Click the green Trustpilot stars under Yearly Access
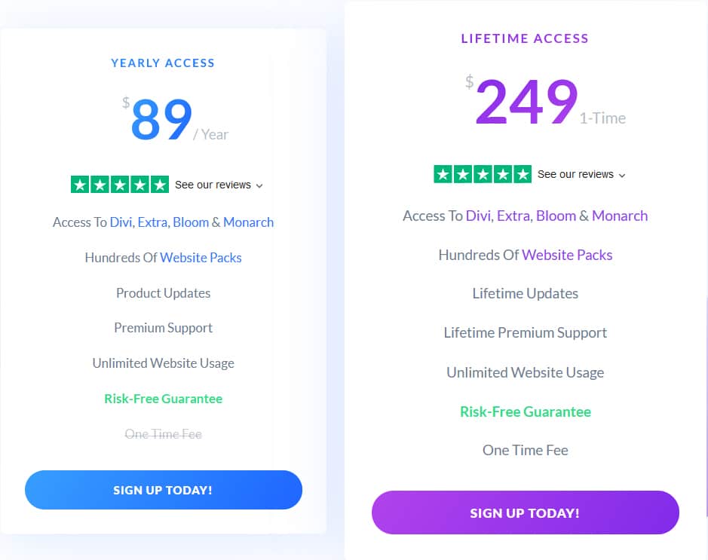The width and height of the screenshot is (708, 560). (x=119, y=184)
